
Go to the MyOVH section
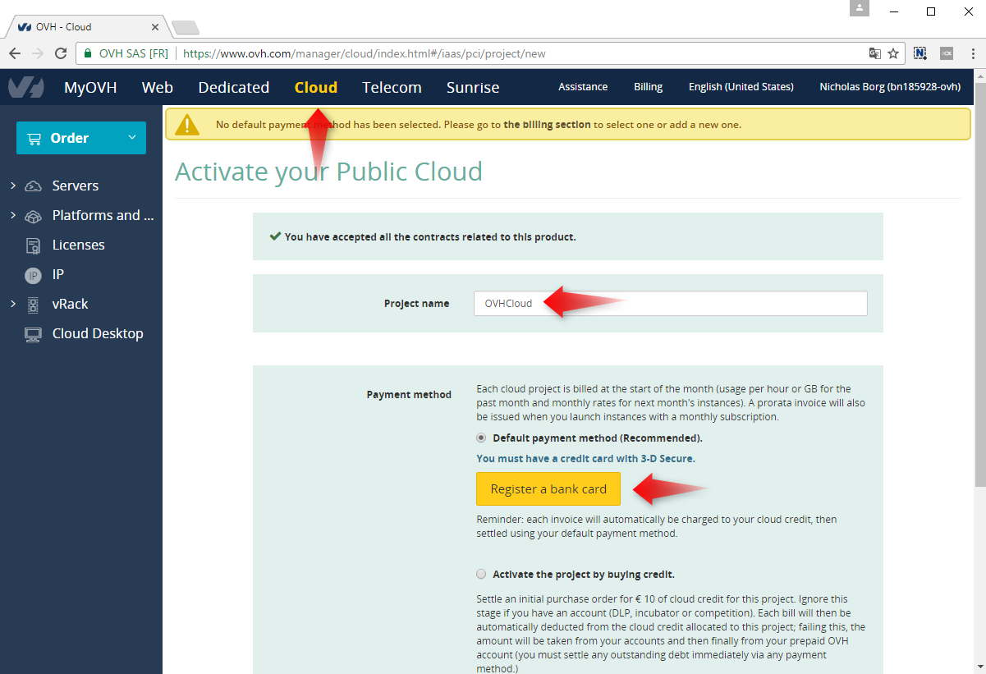[x=90, y=87]
